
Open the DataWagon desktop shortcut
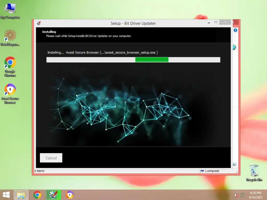[x=10, y=37]
